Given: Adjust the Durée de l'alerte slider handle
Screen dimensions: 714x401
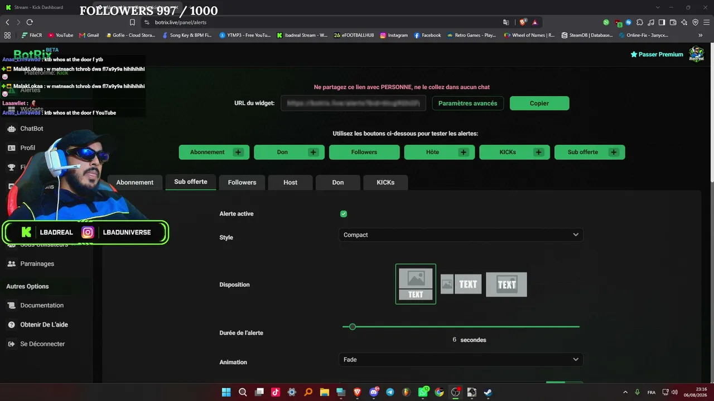Looking at the screenshot, I should tap(353, 327).
